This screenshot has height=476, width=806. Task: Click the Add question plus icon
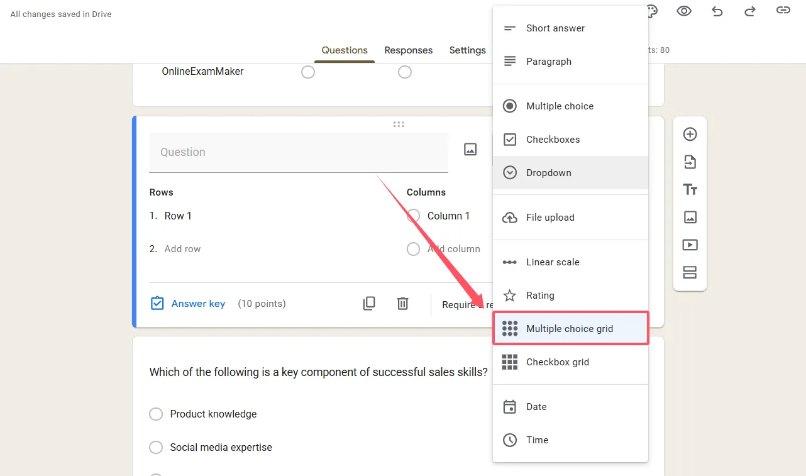click(690, 134)
